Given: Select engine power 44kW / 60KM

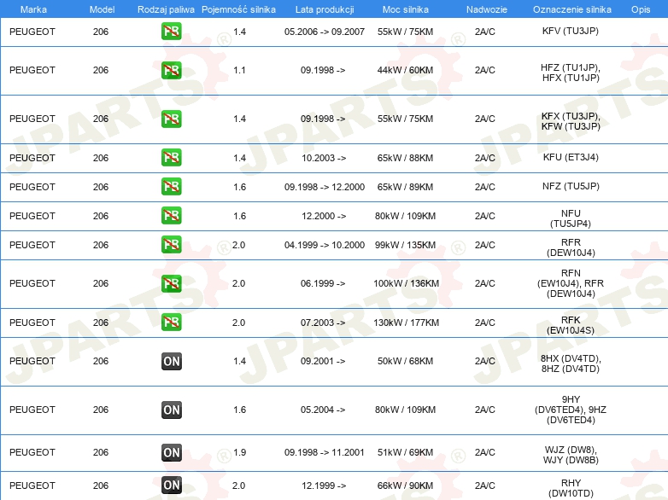Looking at the screenshot, I should [405, 70].
